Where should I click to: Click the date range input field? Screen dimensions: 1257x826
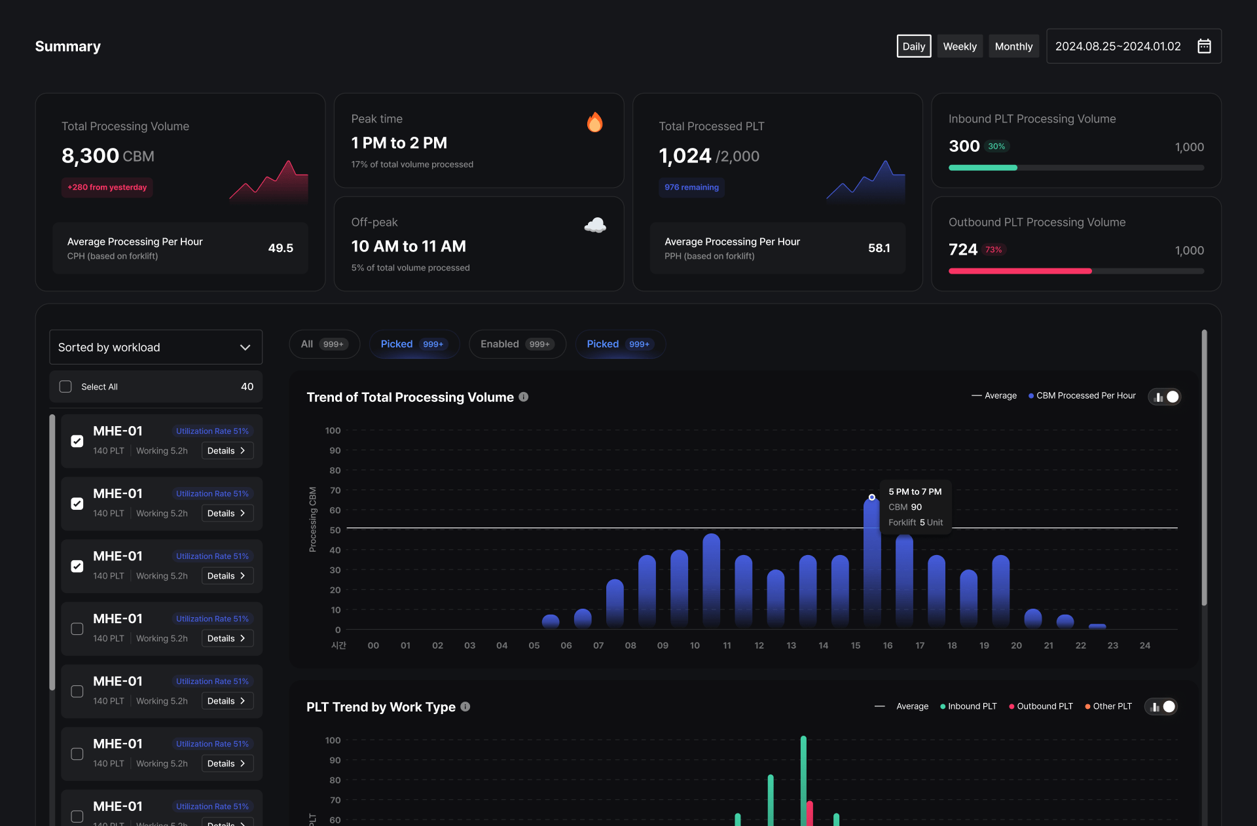point(1118,46)
